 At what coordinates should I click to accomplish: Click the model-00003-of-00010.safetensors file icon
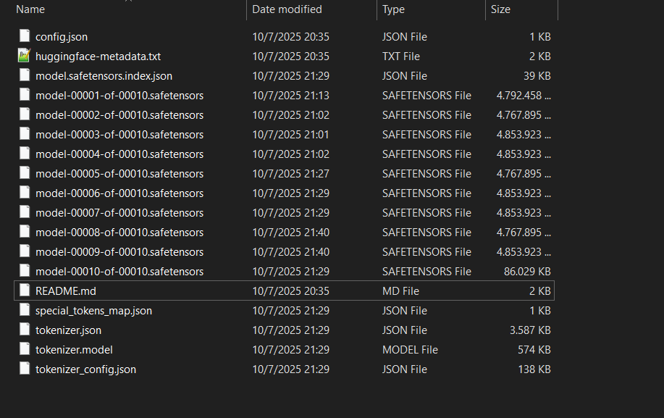tap(25, 133)
